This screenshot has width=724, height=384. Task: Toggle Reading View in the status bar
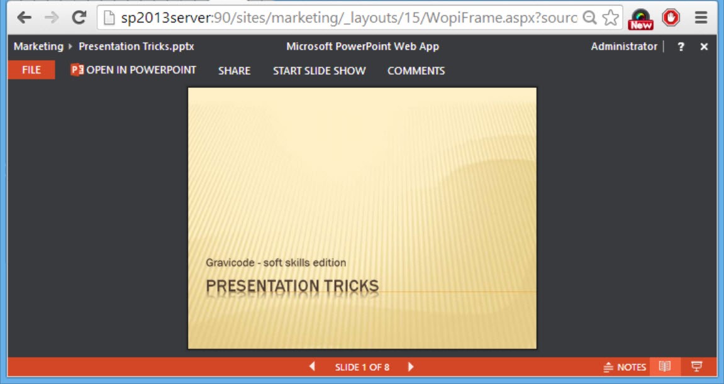tap(665, 366)
